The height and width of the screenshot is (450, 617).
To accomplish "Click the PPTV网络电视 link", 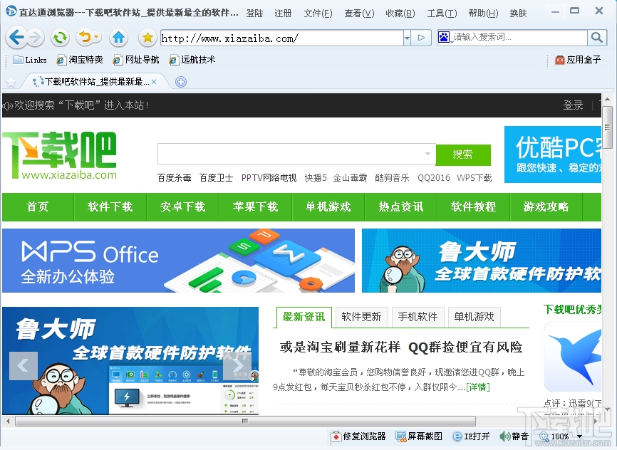I will 269,178.
